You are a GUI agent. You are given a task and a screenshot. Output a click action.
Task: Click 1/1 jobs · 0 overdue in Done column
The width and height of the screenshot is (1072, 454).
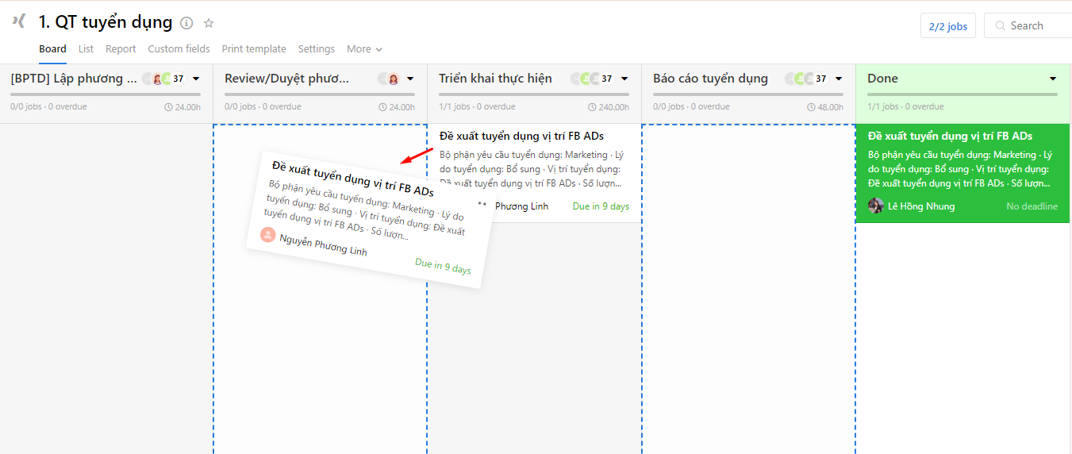pyautogui.click(x=905, y=107)
